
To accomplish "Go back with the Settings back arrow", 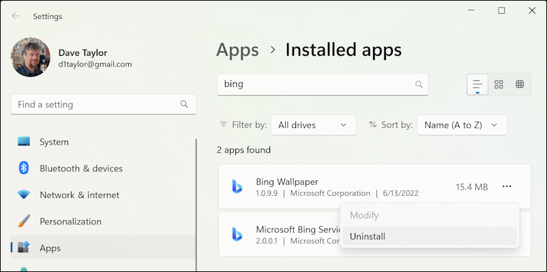I will 16,16.
